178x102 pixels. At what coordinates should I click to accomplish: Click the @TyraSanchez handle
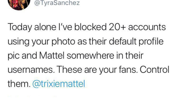tap(57, 3)
